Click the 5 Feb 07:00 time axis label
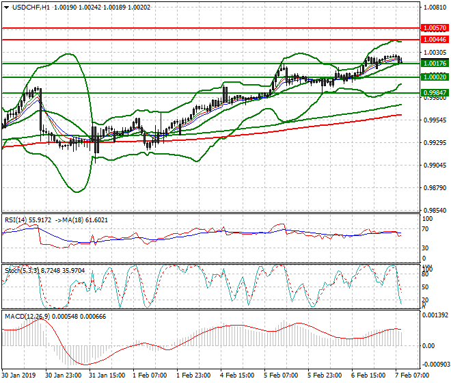The image size is (451, 383). tap(281, 375)
